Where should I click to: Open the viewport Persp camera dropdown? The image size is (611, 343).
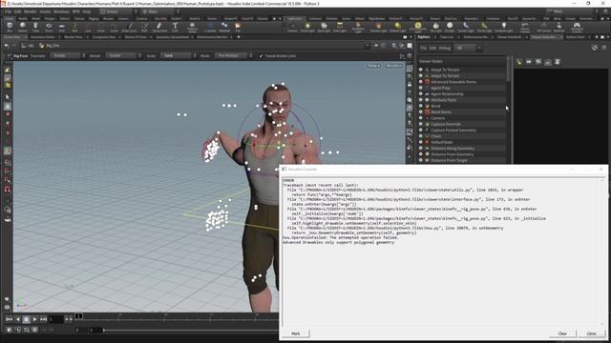coord(373,66)
